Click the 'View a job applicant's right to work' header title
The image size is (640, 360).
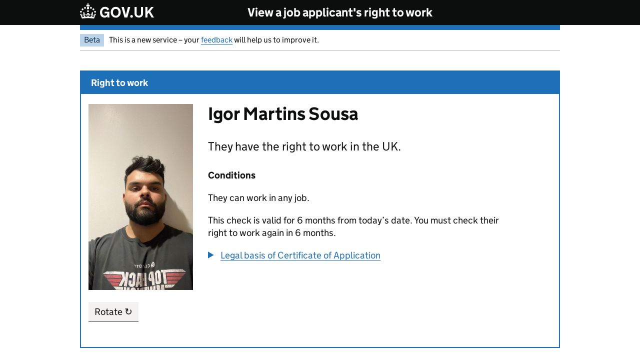tap(340, 12)
